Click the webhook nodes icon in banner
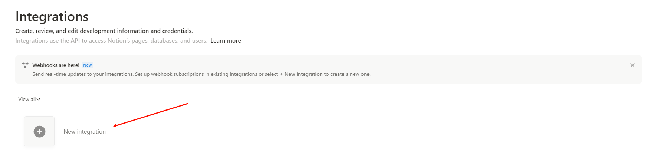Viewport: 670px width, 155px height. tap(25, 65)
